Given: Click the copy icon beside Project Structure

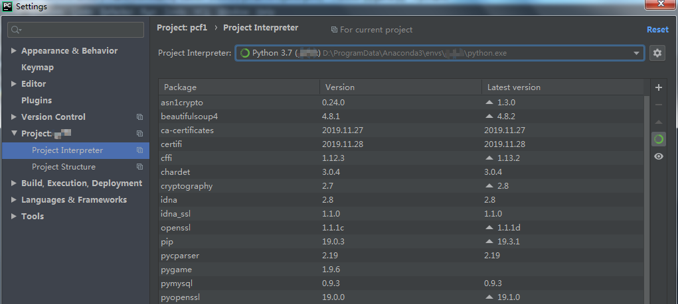Looking at the screenshot, I should click(139, 167).
